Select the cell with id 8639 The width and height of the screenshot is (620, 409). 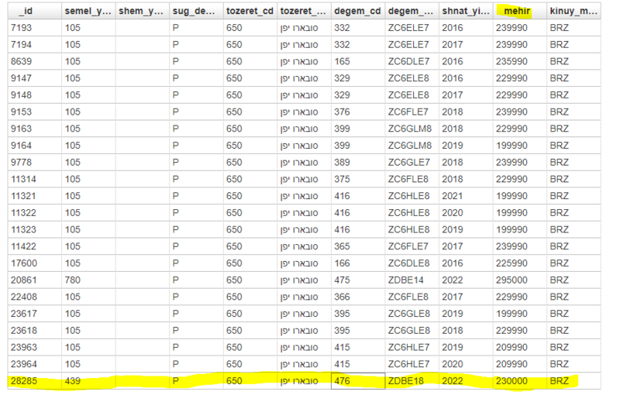point(34,61)
